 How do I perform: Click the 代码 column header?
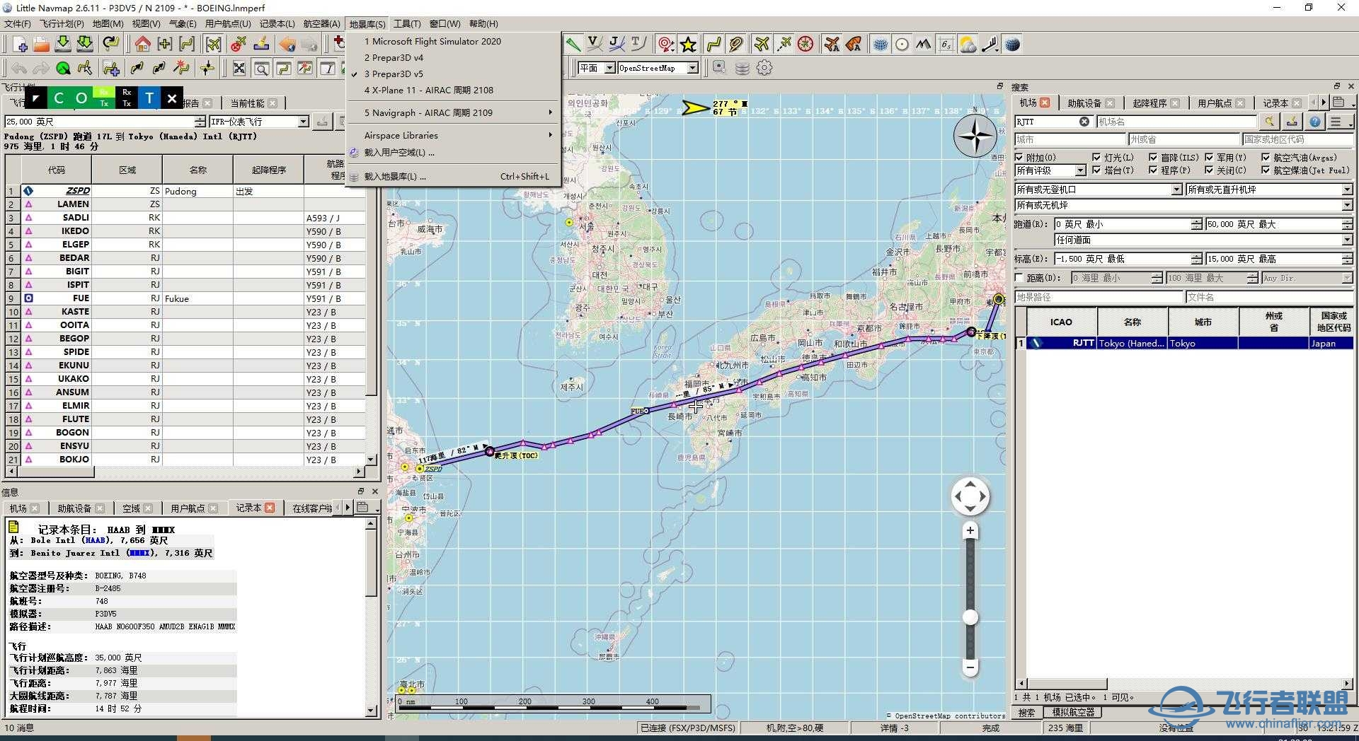click(x=57, y=170)
